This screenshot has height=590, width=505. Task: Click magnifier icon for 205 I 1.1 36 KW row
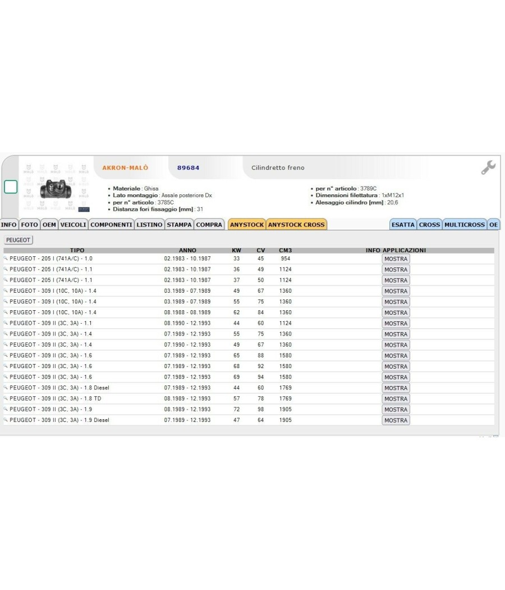click(x=6, y=269)
